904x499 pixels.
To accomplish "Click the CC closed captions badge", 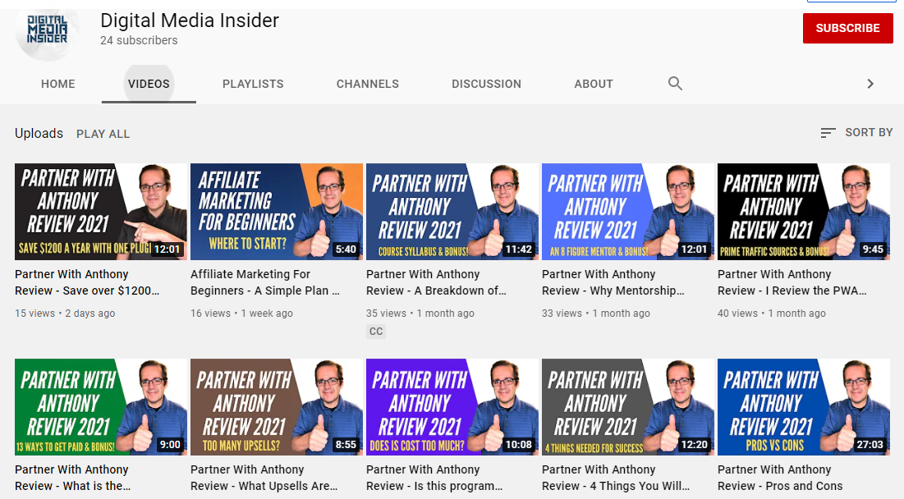I will [x=376, y=332].
